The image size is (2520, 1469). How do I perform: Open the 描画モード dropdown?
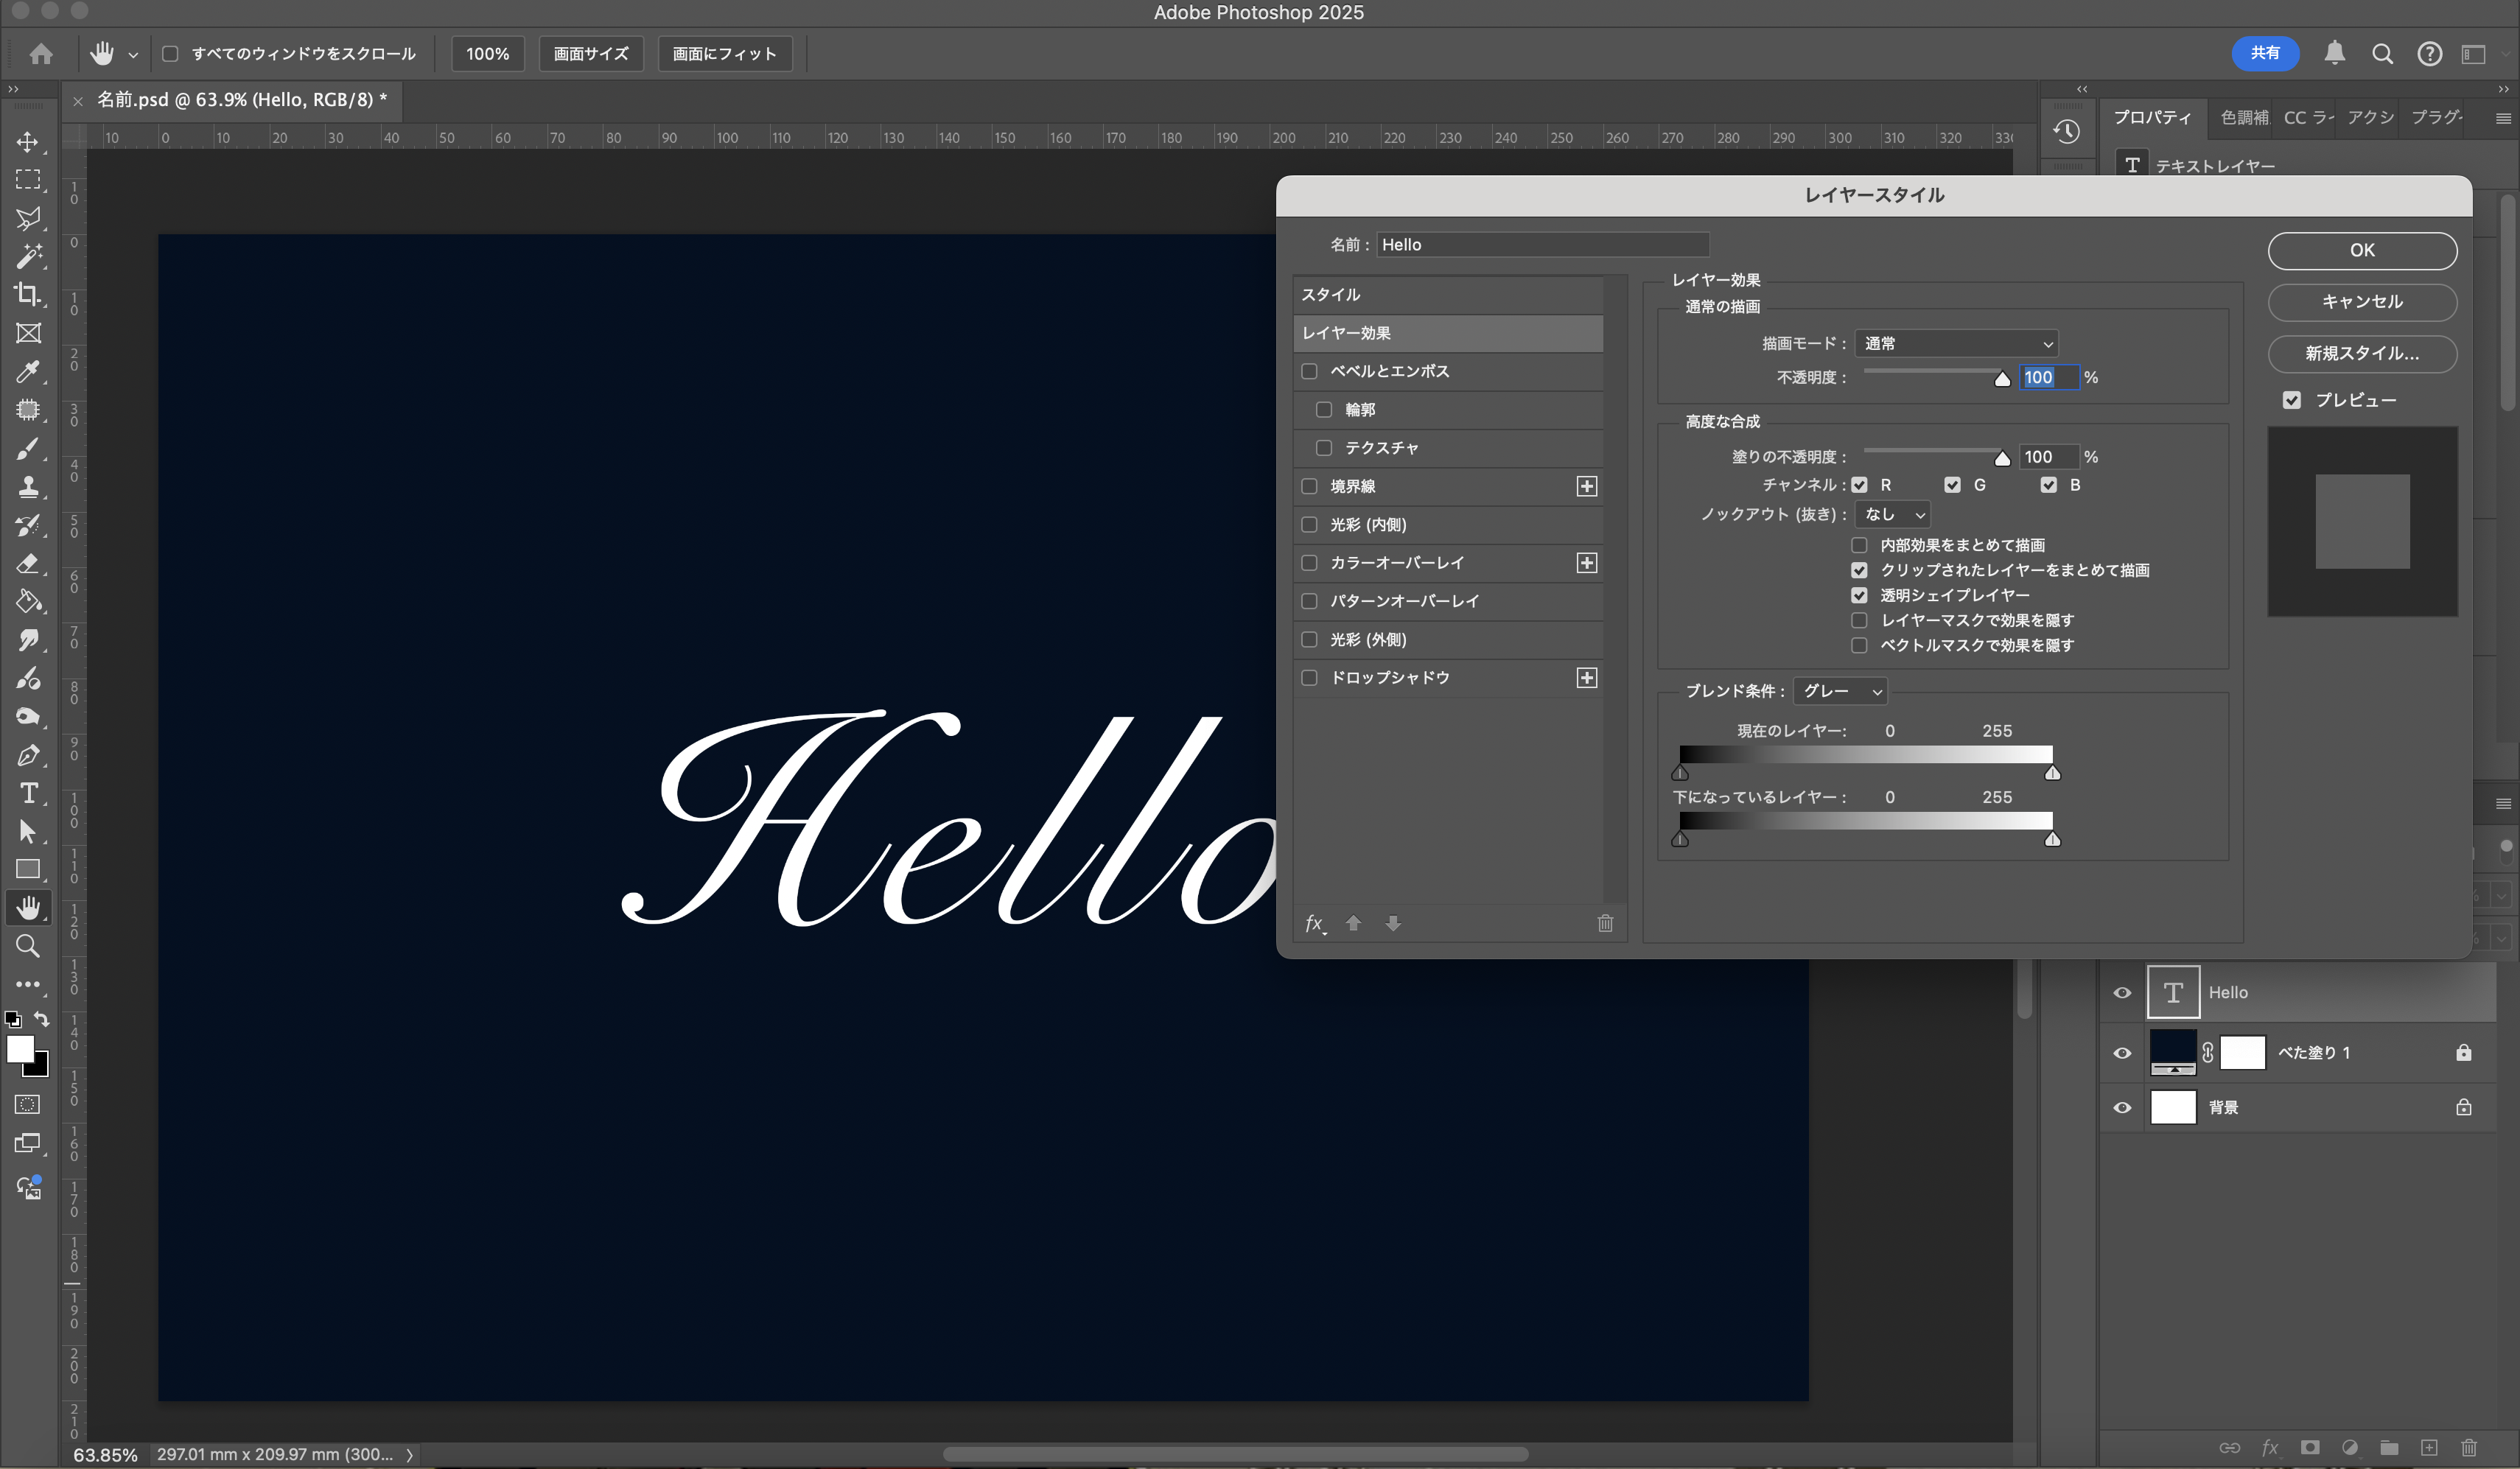pyautogui.click(x=1956, y=344)
